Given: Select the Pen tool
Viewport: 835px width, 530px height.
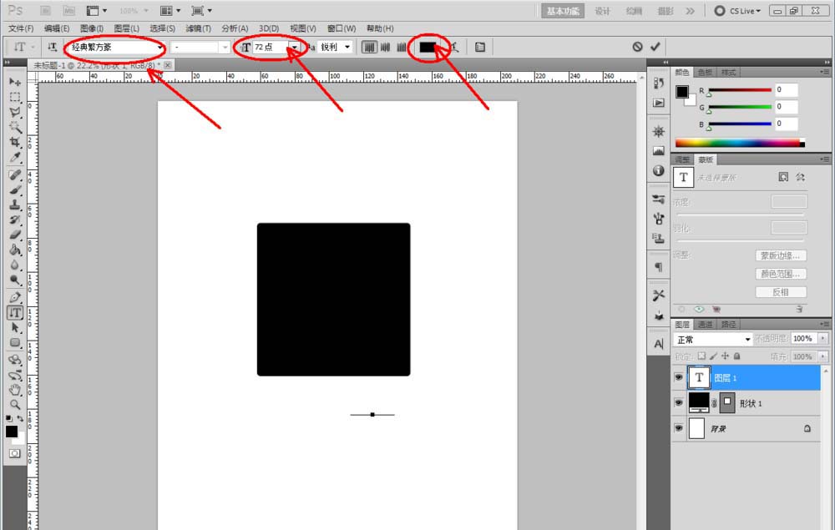Looking at the screenshot, I should point(15,297).
